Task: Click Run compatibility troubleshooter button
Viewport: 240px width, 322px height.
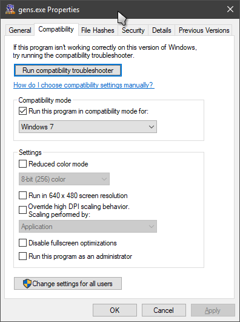Action: 68,70
